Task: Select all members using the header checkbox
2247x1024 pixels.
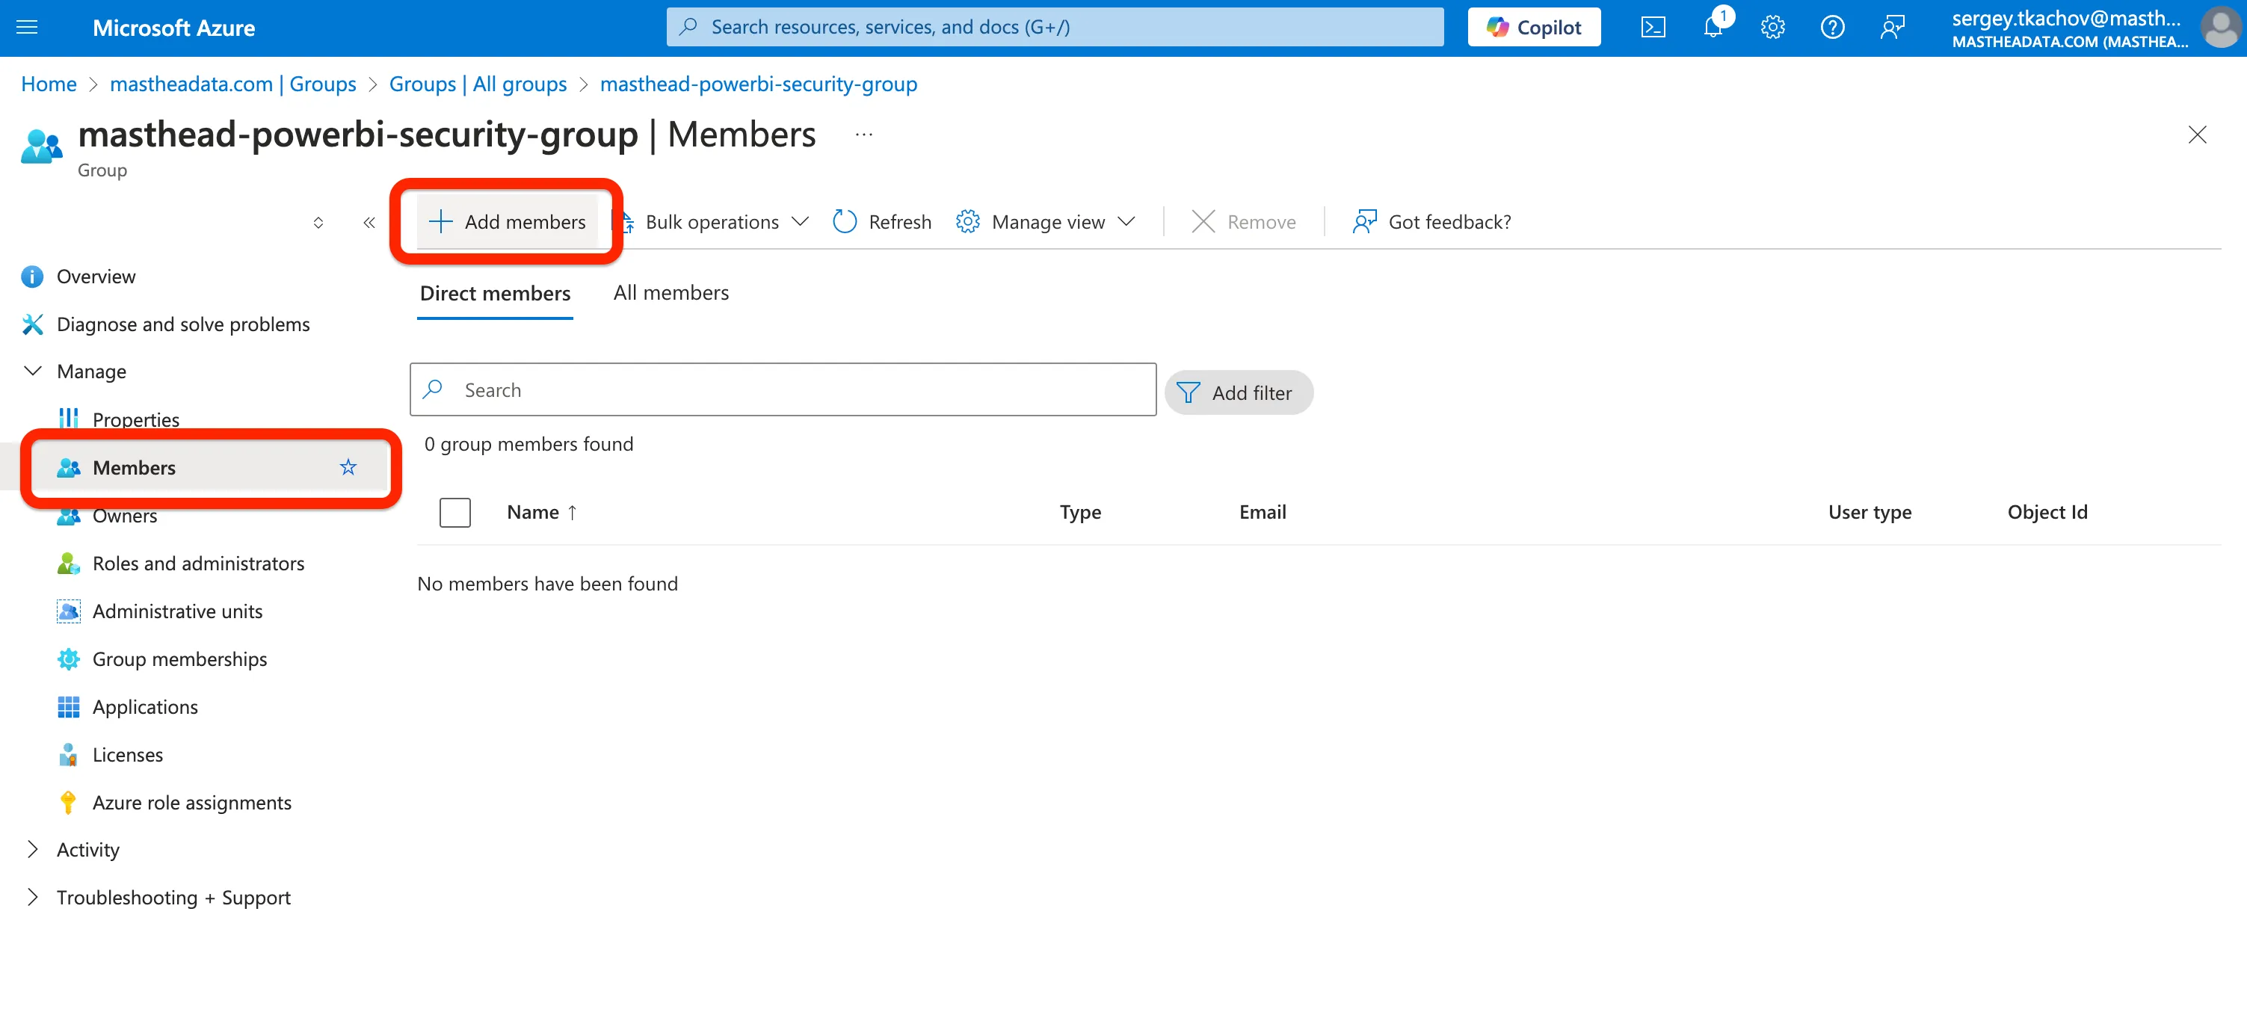Action: [x=454, y=512]
